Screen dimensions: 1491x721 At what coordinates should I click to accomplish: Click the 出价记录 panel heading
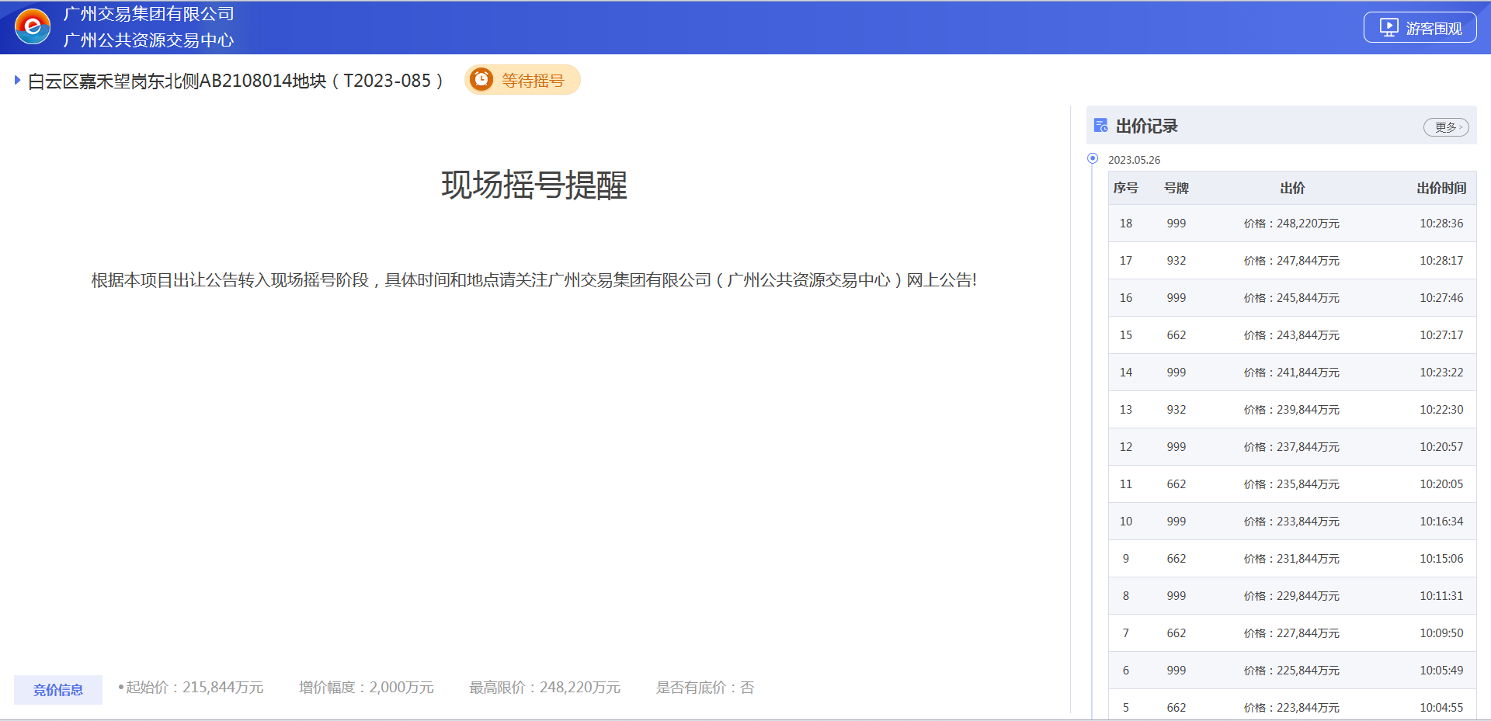[1146, 126]
